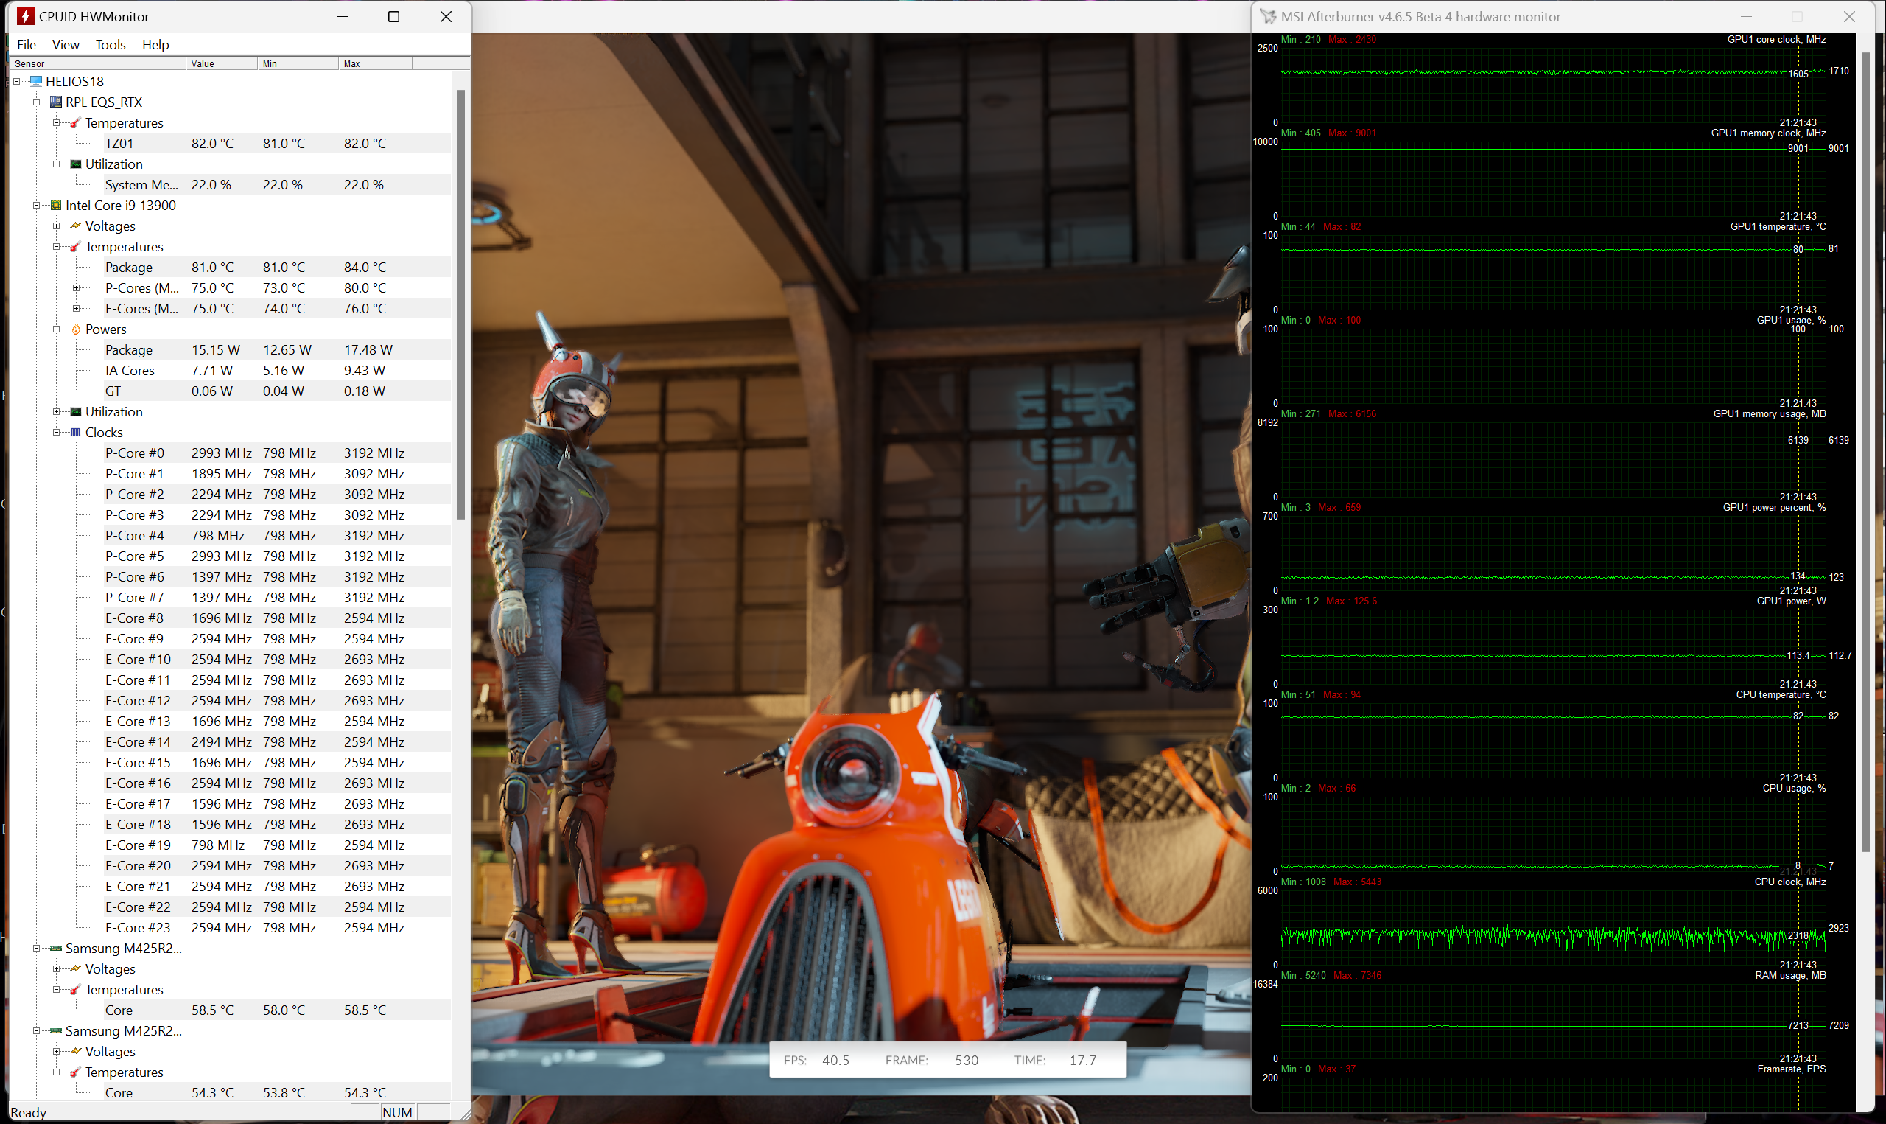Click the Clocks icon in the tree
1886x1124 pixels.
[76, 433]
